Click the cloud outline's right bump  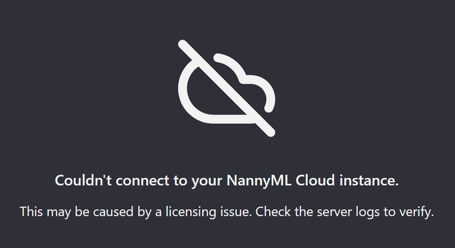point(266,93)
